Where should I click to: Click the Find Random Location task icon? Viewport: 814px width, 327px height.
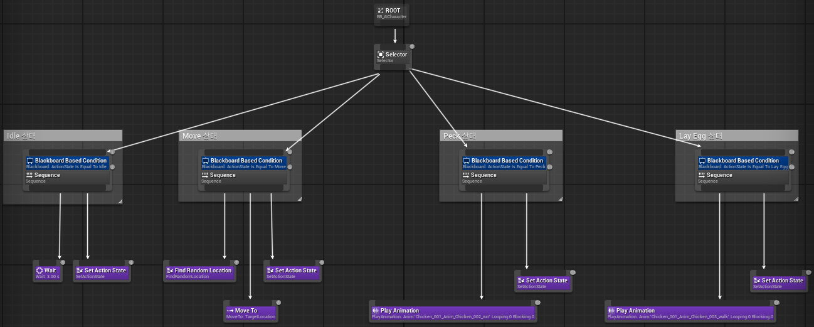[x=170, y=271]
